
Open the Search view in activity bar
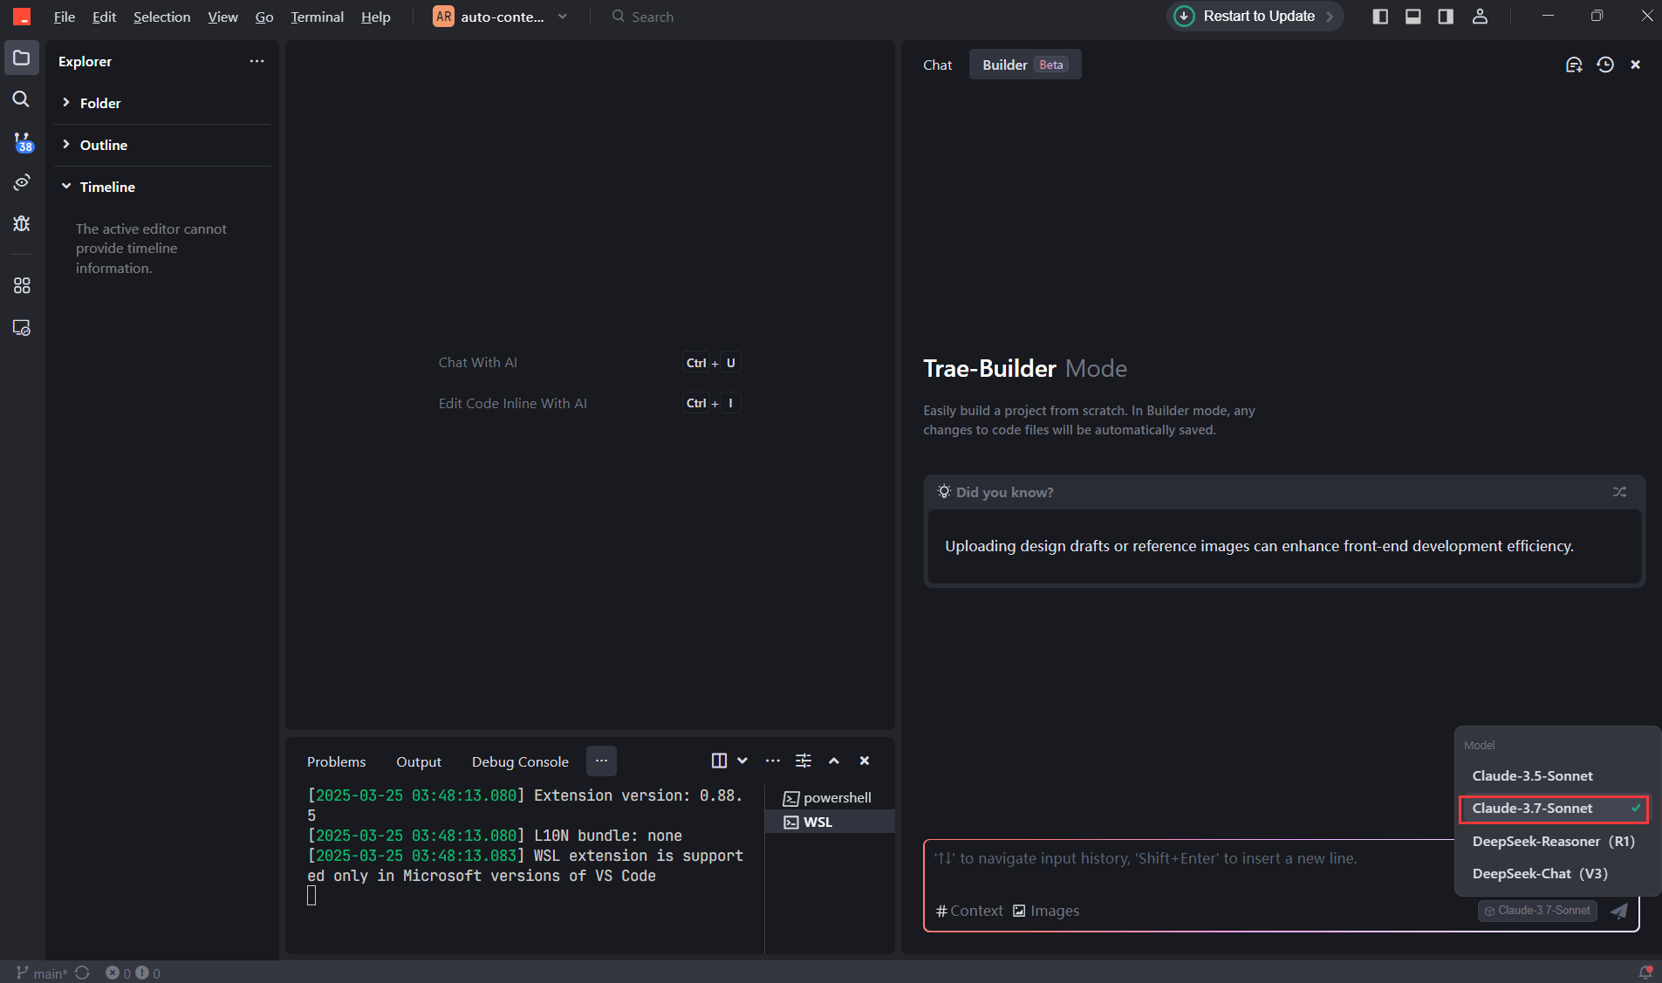point(22,99)
